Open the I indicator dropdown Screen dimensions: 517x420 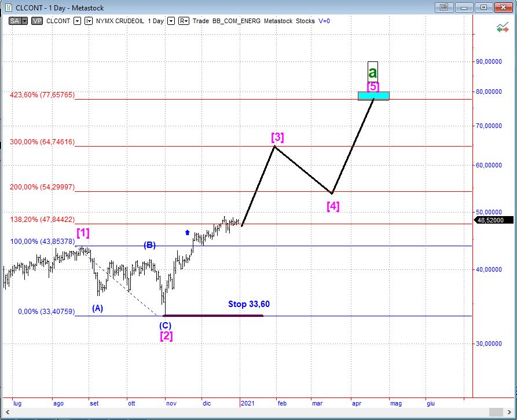89,21
